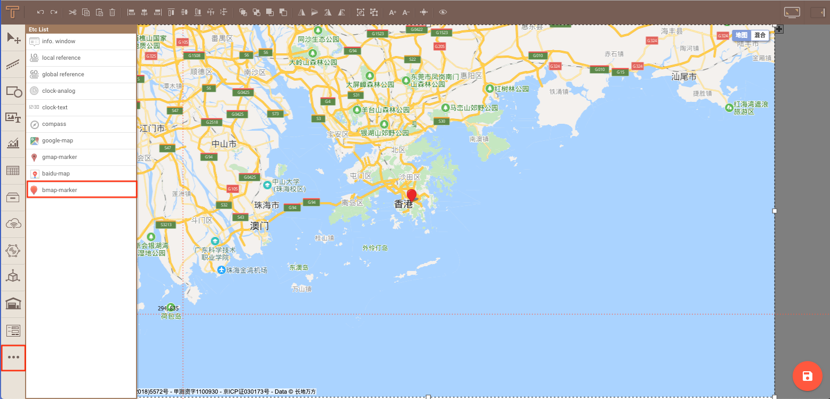The height and width of the screenshot is (399, 830).
Task: Delete the selected component
Action: click(112, 12)
